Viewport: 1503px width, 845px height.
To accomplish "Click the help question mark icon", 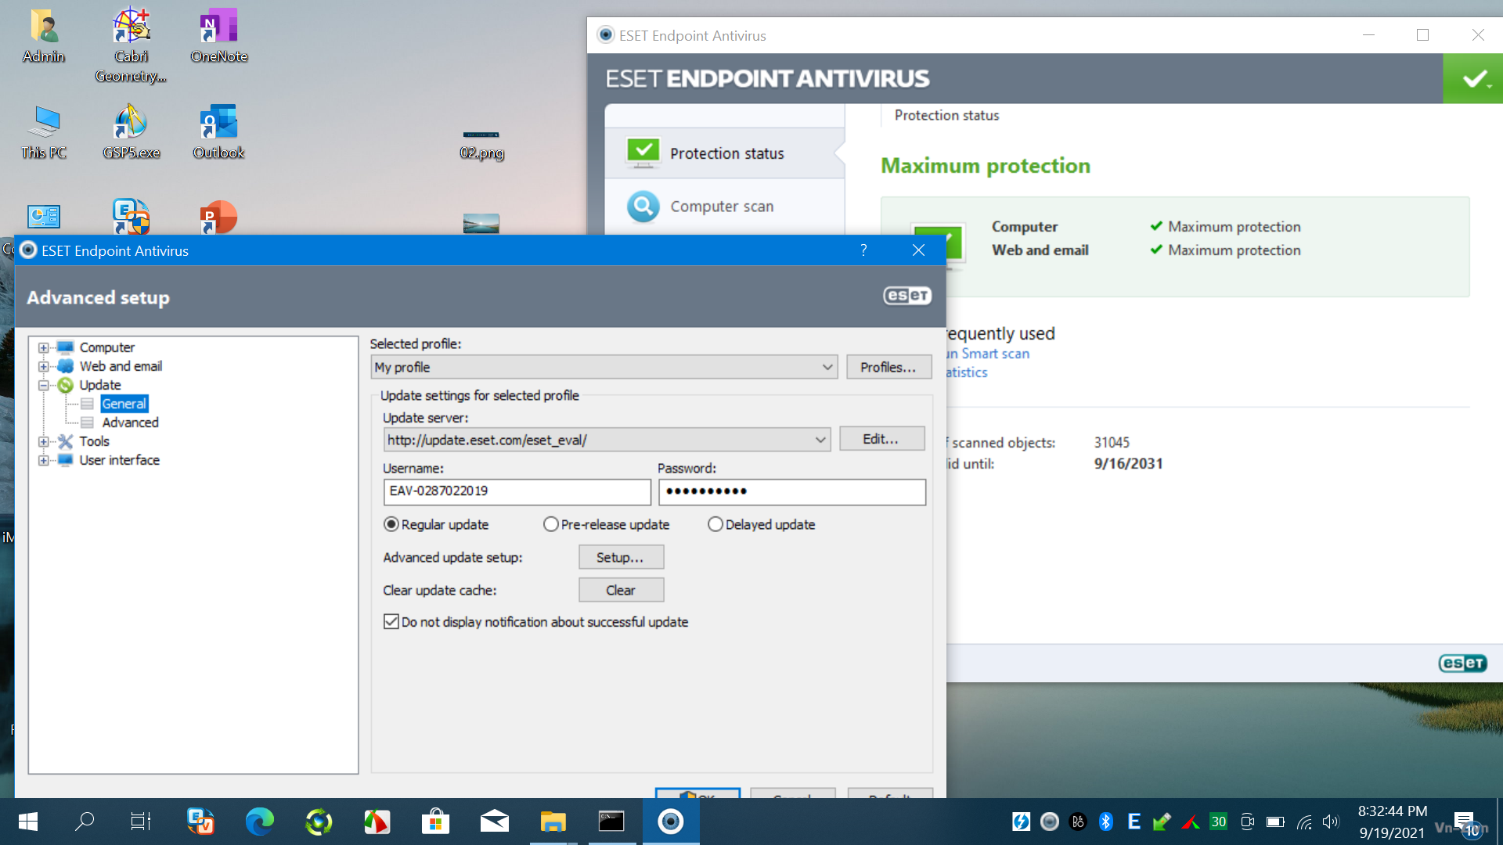I will [863, 250].
